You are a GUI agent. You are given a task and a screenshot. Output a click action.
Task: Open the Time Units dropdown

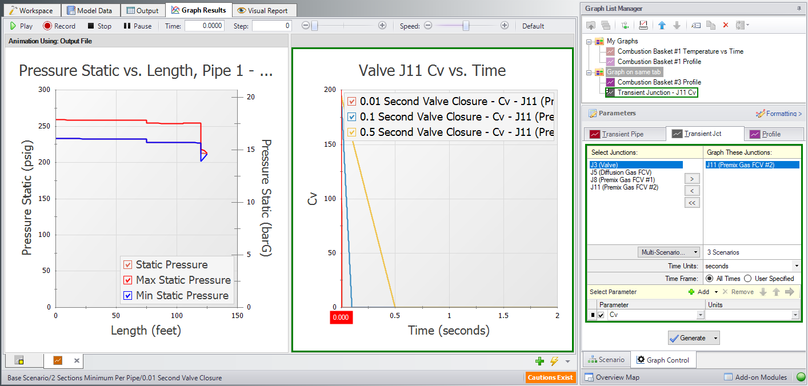796,266
